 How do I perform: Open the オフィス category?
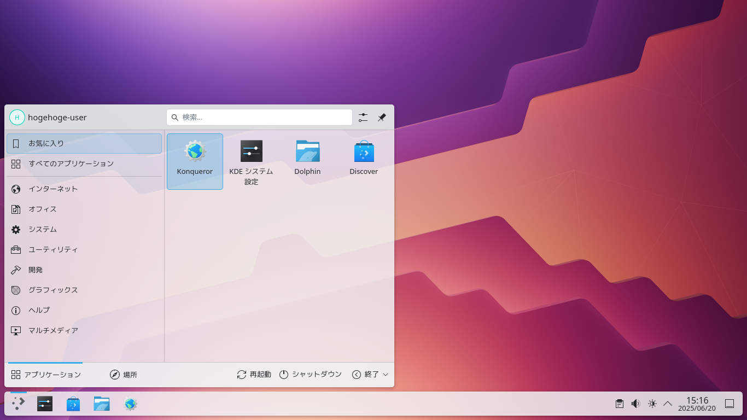coord(84,209)
